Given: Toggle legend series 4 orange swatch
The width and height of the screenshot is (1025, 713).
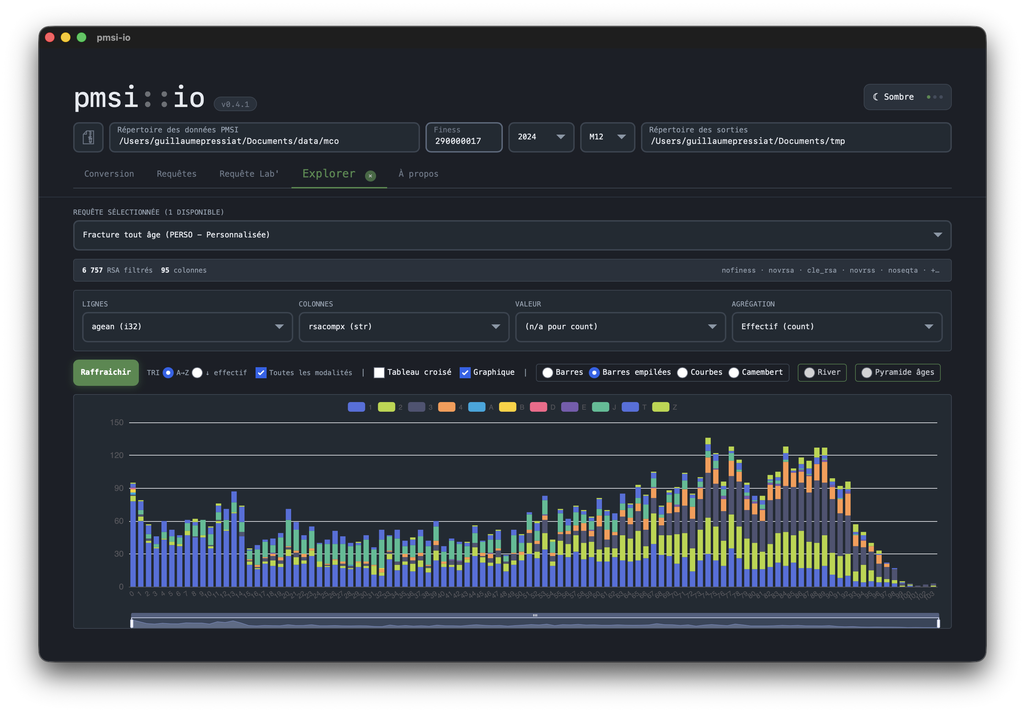Looking at the screenshot, I should [x=447, y=407].
